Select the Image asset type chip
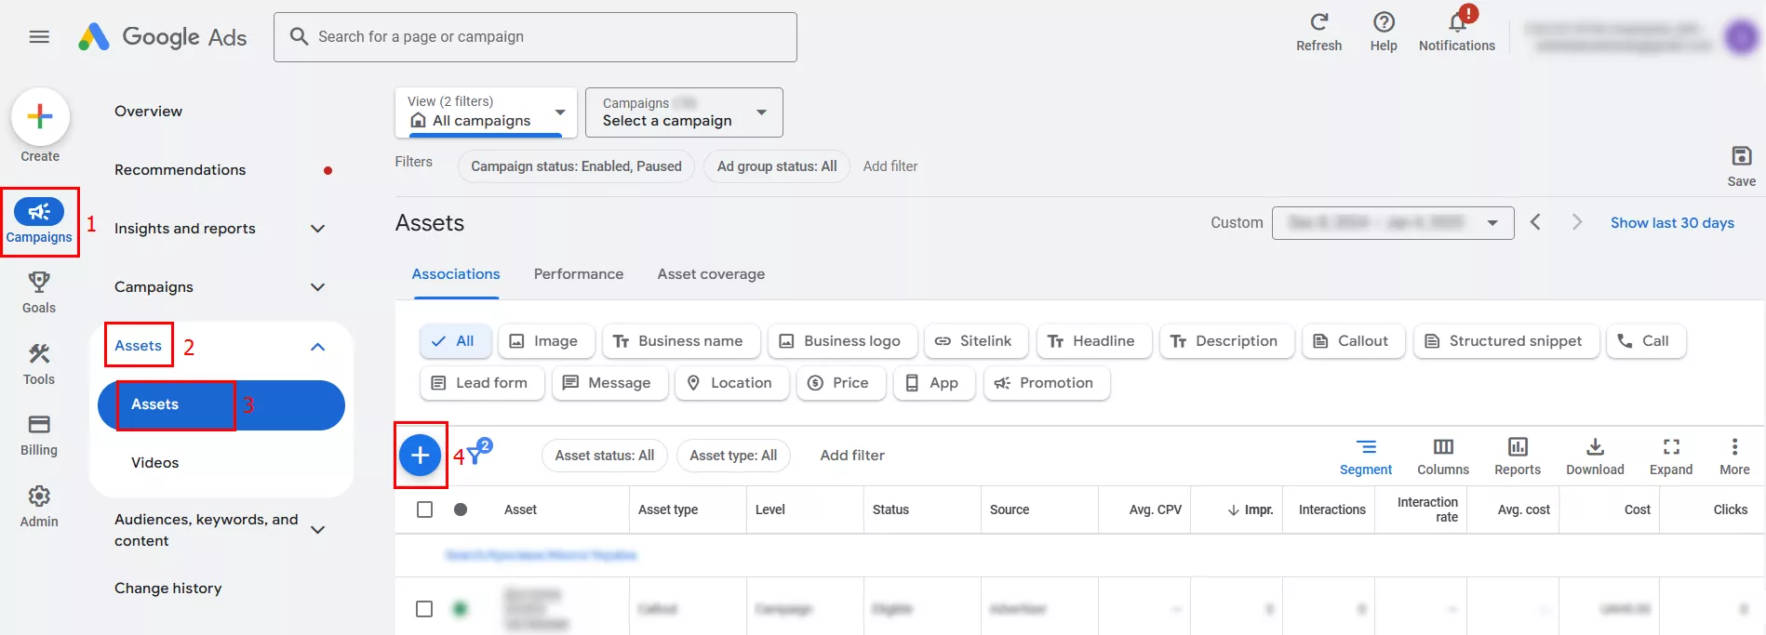The width and height of the screenshot is (1766, 635). coord(544,341)
